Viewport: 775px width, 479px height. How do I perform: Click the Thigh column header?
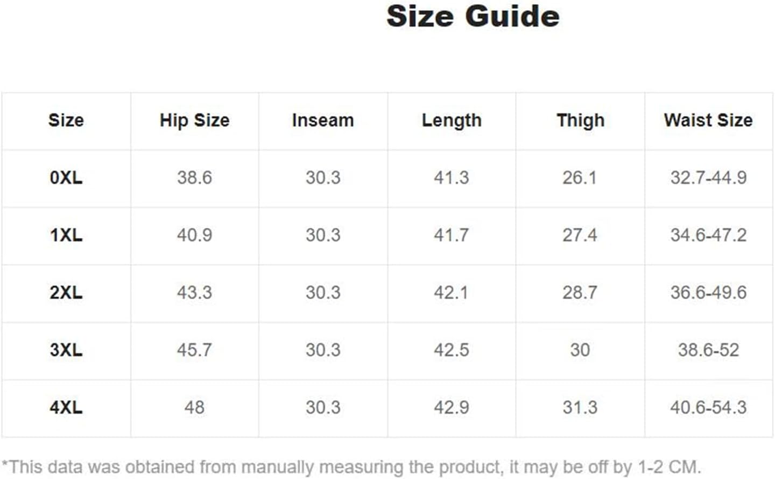580,121
